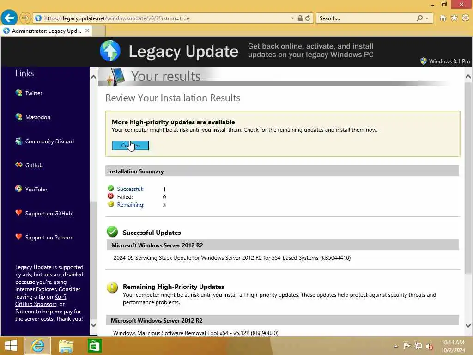Click the network tray icon
The image size is (473, 355).
tap(418, 346)
